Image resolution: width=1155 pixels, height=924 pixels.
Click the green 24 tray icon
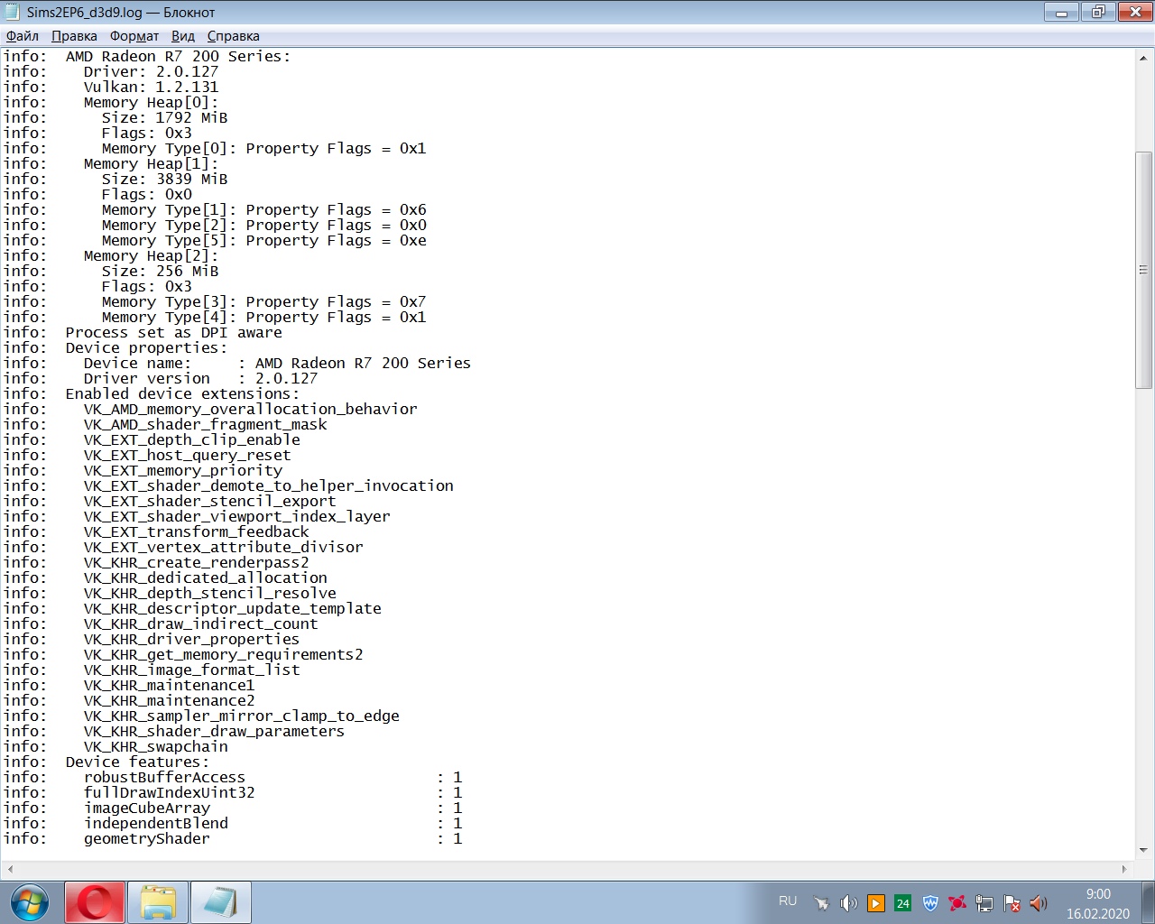[902, 903]
